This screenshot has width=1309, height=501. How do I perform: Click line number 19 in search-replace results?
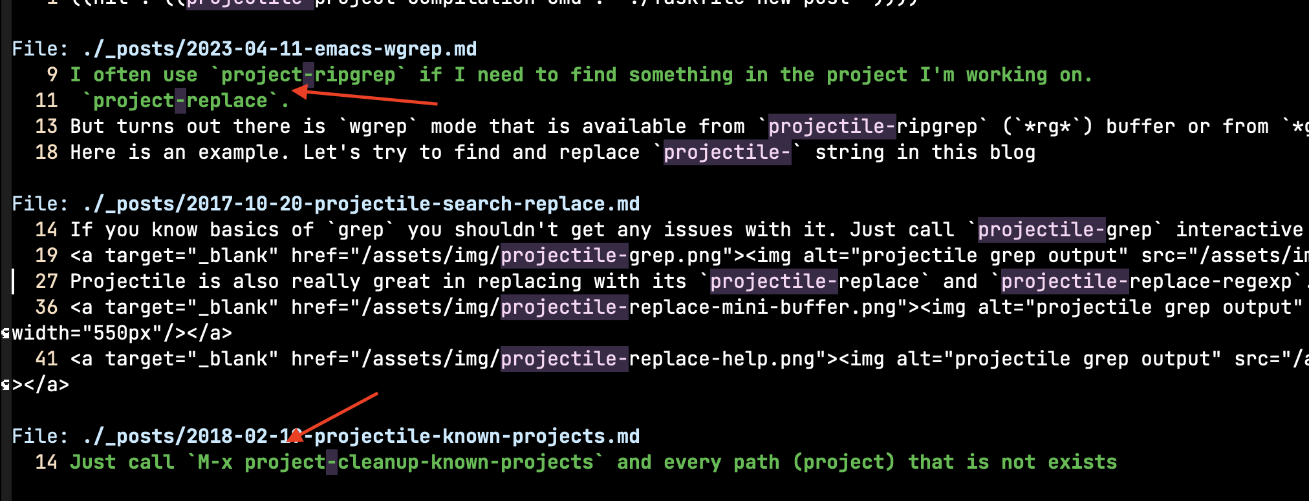pos(47,256)
